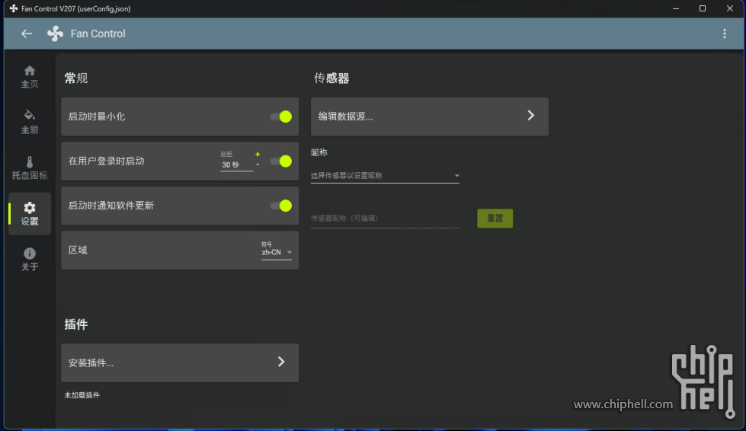The width and height of the screenshot is (746, 431).
Task: Close the Fan Control window
Action: 730,8
